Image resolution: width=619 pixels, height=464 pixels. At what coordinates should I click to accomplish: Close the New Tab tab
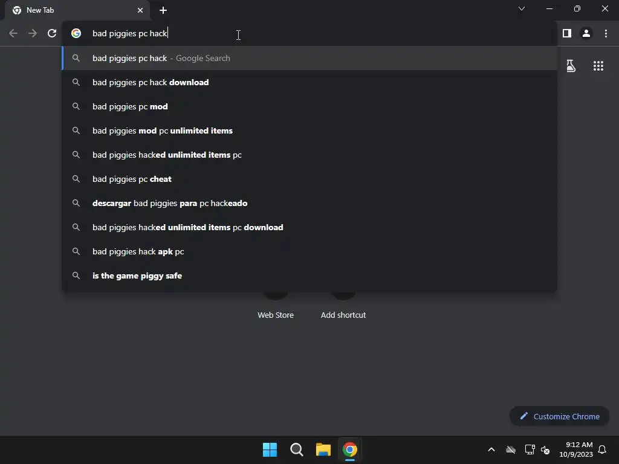coord(140,10)
